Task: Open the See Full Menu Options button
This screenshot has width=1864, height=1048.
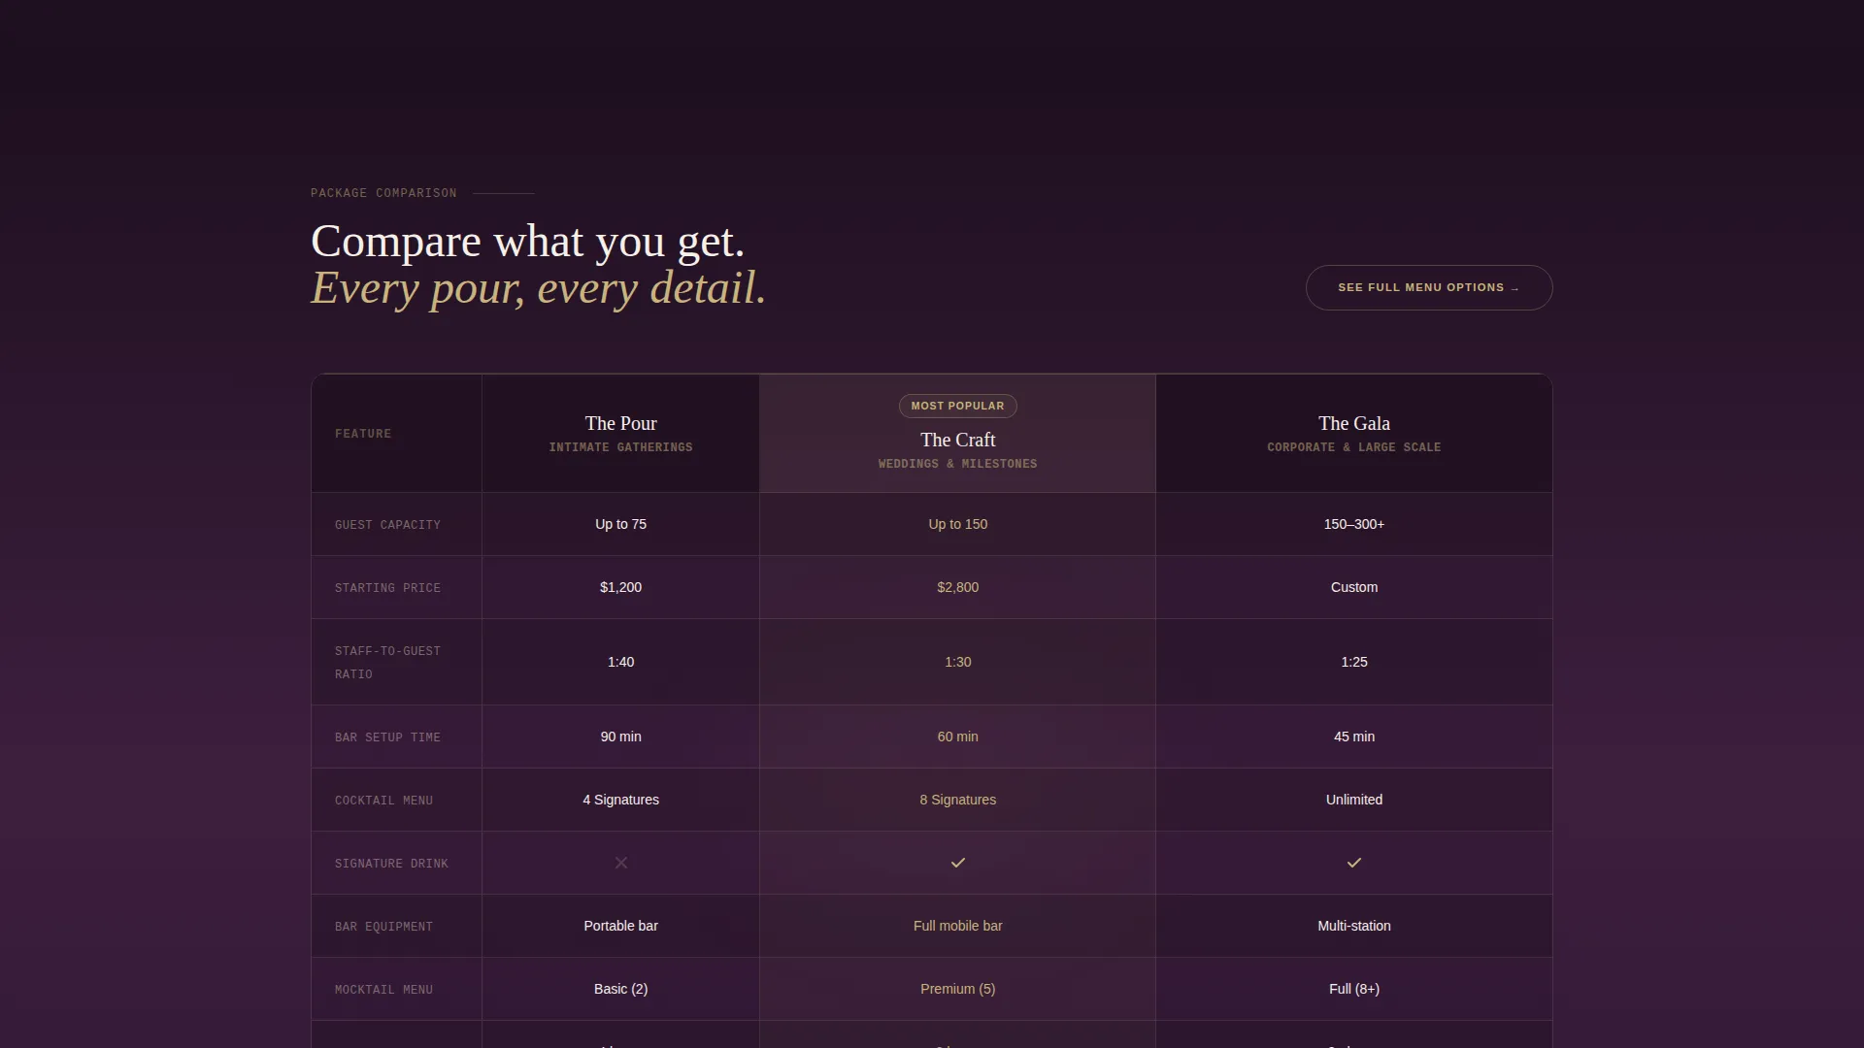Action: coord(1429,287)
